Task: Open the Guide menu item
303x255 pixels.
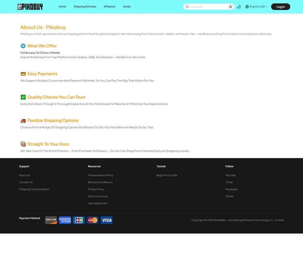Action: pyautogui.click(x=127, y=6)
